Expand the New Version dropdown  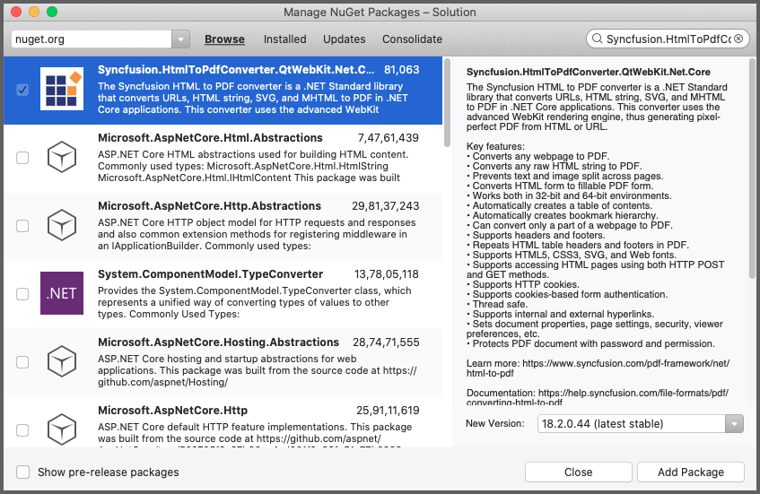click(641, 424)
